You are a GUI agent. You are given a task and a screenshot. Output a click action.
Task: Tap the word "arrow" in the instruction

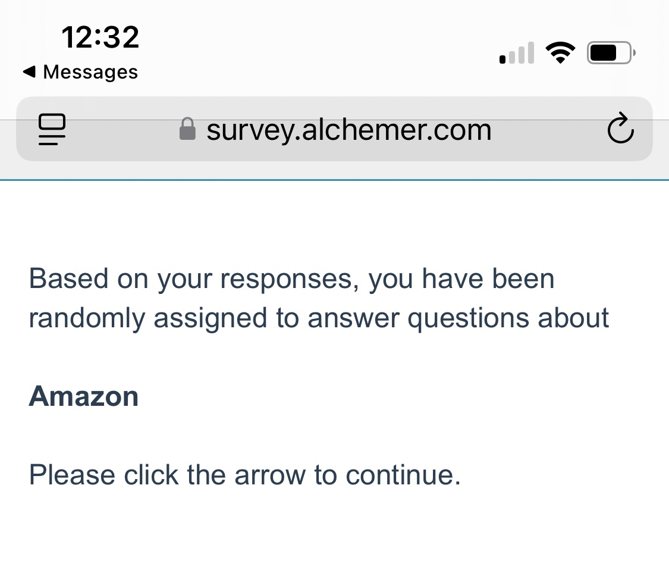(x=270, y=475)
